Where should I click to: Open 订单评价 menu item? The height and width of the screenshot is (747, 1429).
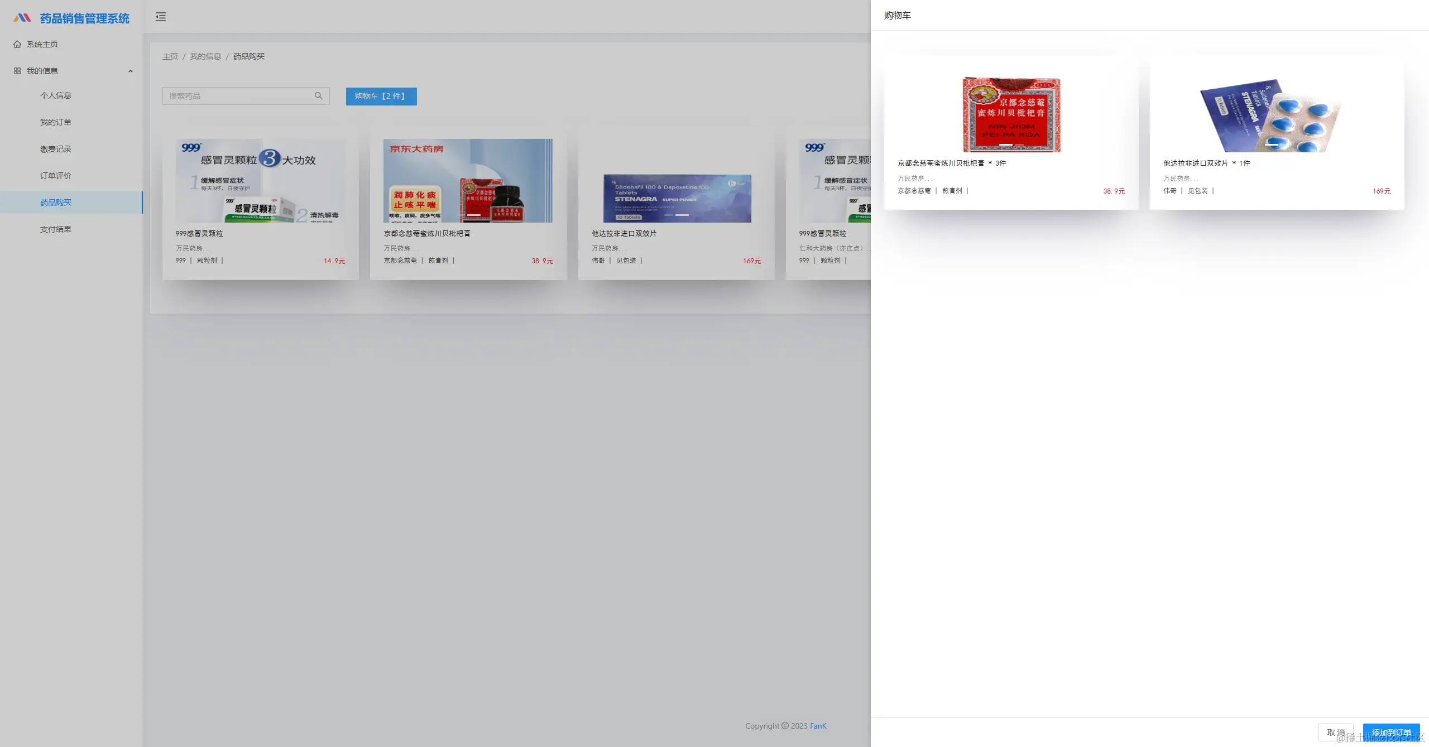coord(56,176)
